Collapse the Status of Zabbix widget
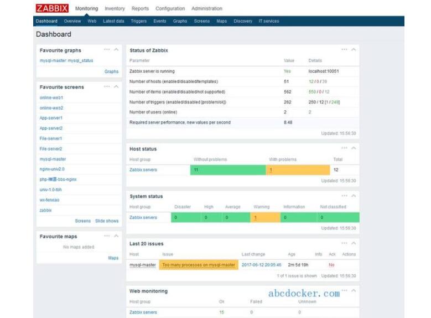This screenshot has height=318, width=431. tap(354, 49)
